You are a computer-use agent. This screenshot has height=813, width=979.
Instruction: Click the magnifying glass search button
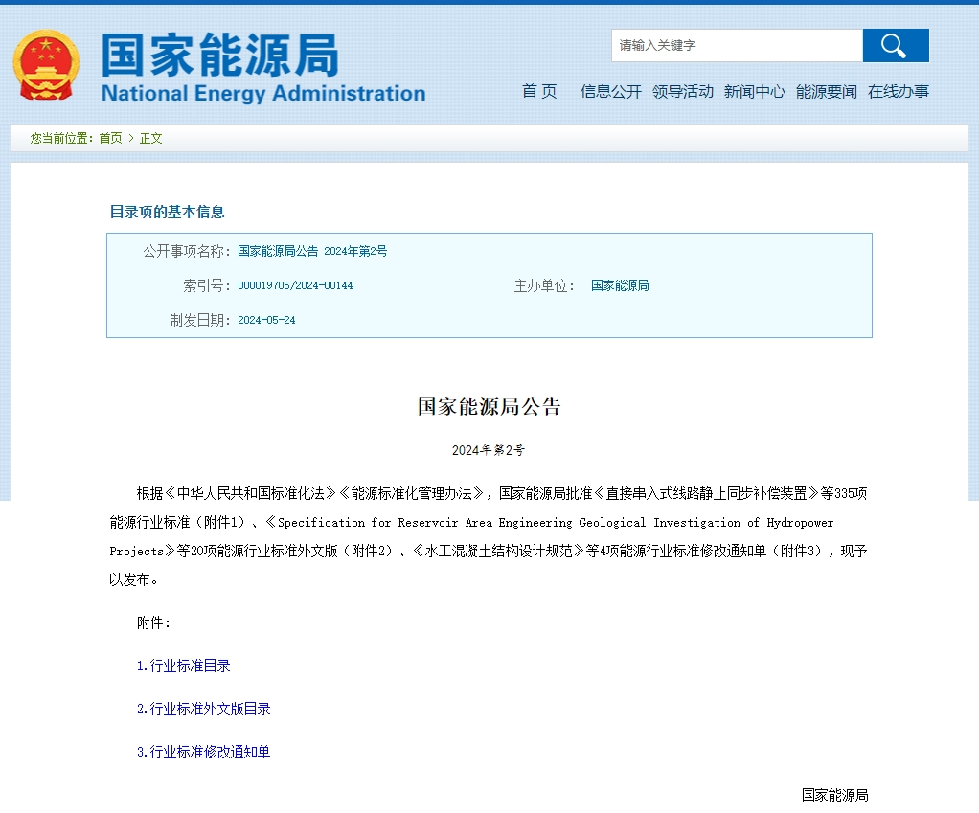point(895,46)
